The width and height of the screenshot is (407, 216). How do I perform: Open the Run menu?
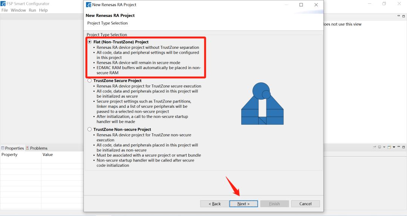pos(32,10)
